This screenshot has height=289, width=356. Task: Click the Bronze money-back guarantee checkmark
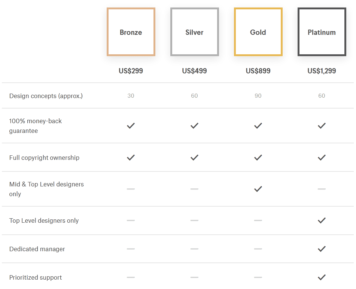[131, 126]
